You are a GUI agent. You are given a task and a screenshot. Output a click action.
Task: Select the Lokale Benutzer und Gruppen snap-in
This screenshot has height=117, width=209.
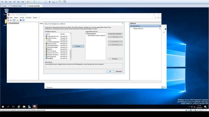coord(57,36)
